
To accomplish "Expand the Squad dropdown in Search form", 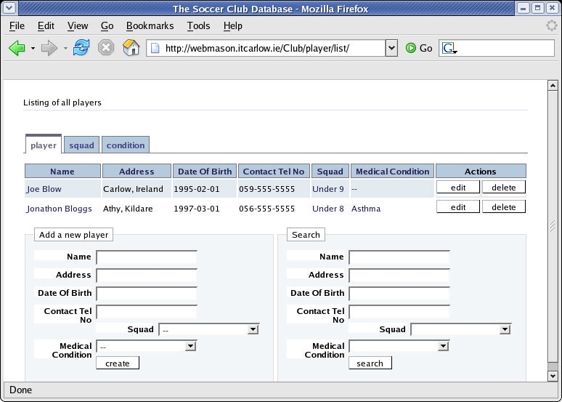I will [x=505, y=329].
